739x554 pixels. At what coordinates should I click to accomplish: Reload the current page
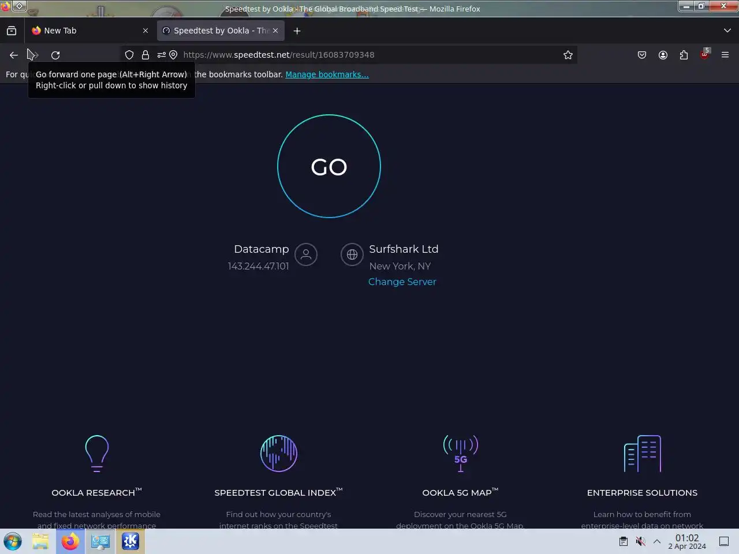(55, 55)
